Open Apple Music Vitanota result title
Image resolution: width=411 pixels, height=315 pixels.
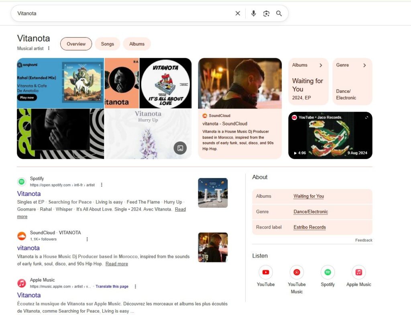tap(29, 295)
